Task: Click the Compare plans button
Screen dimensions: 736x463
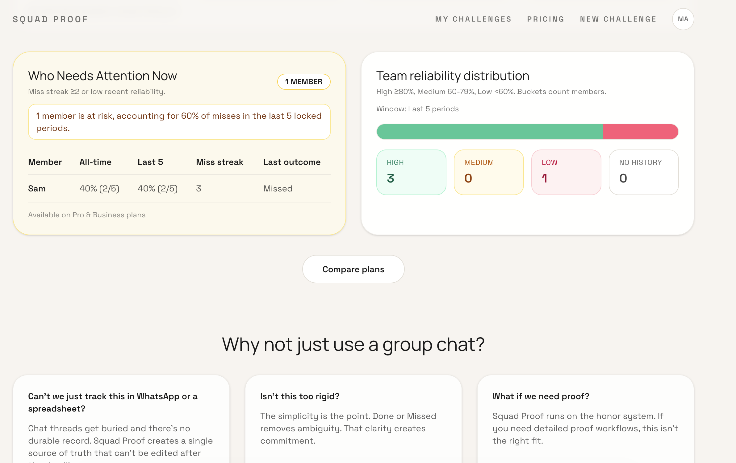Action: [x=353, y=269]
